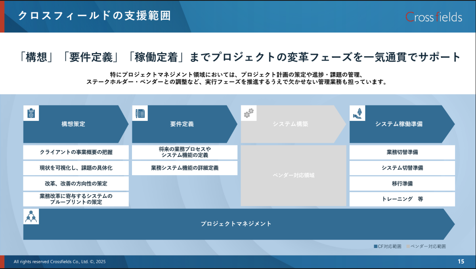The height and width of the screenshot is (269, 476).
Task: Select the 構想策定 phase arrow
Action: coord(76,124)
